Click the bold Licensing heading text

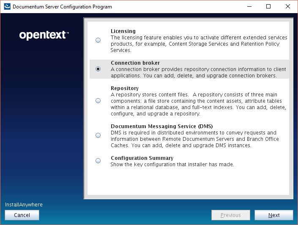tap(123, 31)
